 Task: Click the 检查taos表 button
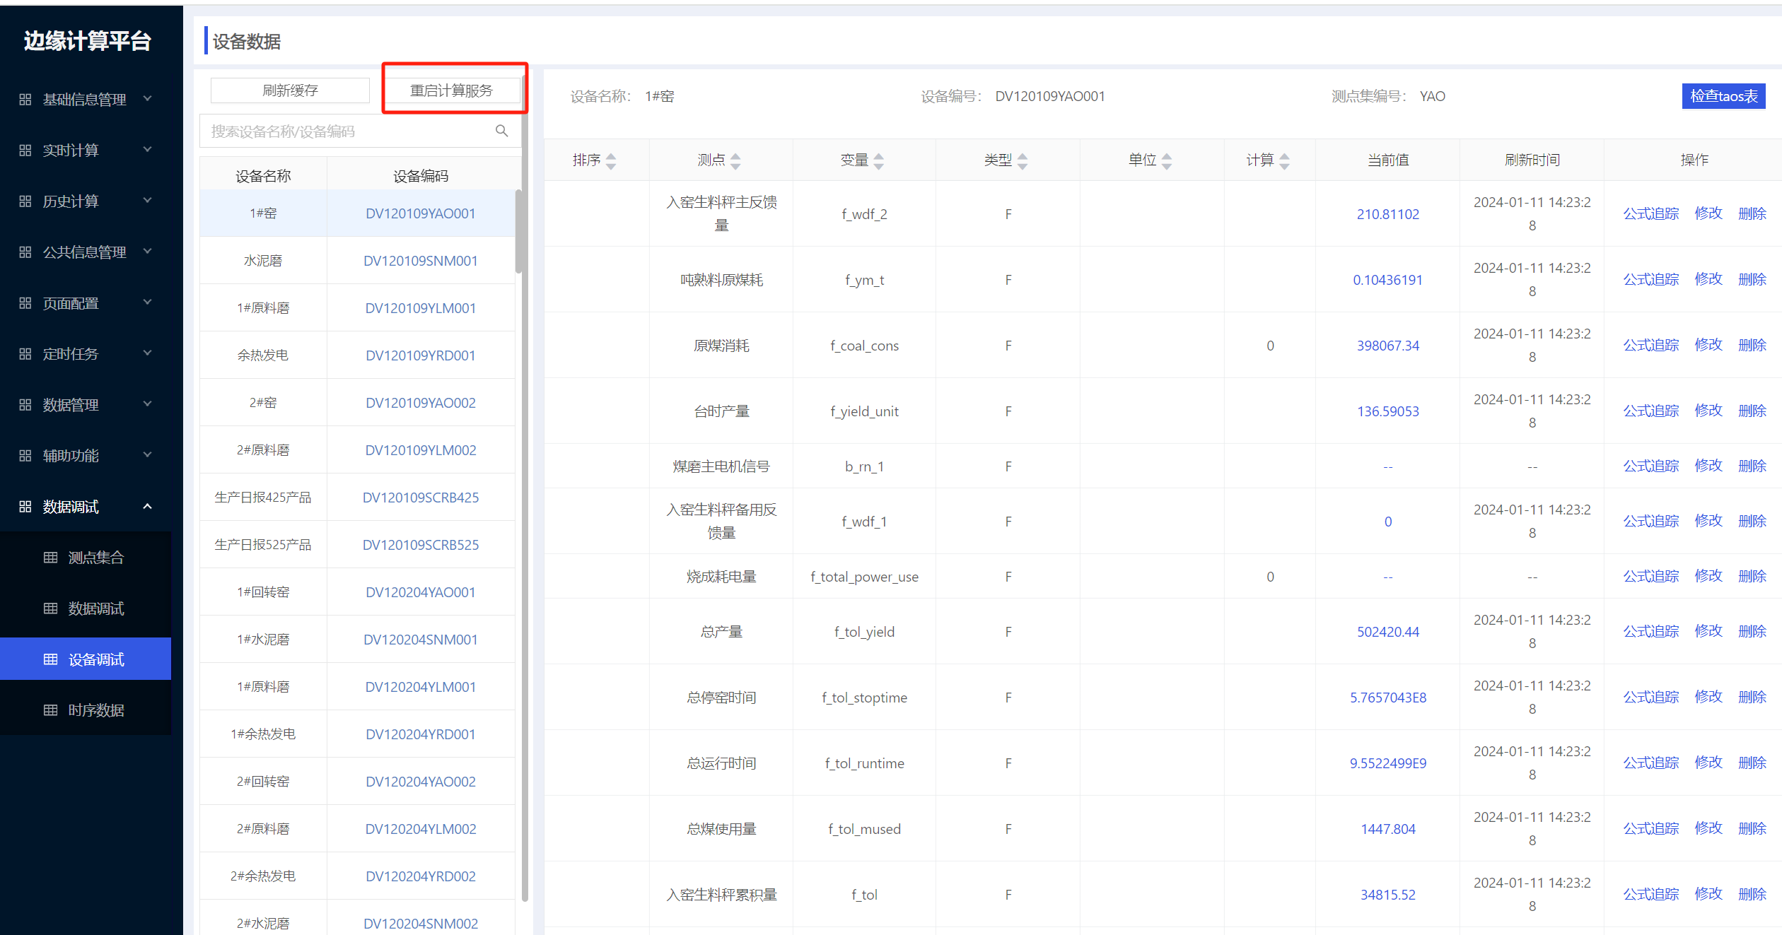click(x=1723, y=96)
